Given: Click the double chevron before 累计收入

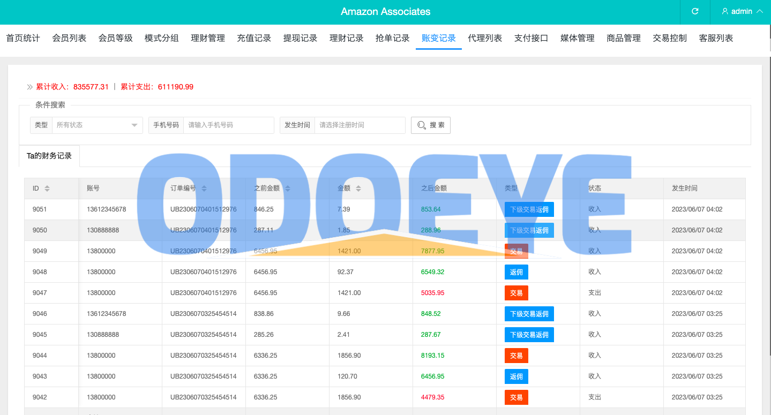Looking at the screenshot, I should pyautogui.click(x=30, y=87).
